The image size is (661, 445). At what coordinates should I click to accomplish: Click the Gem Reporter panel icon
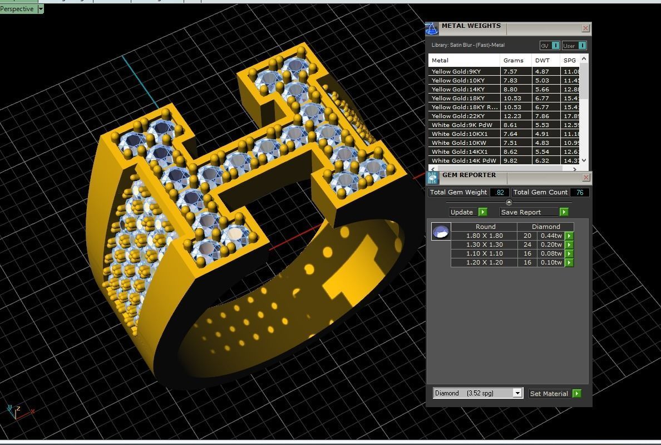(432, 178)
